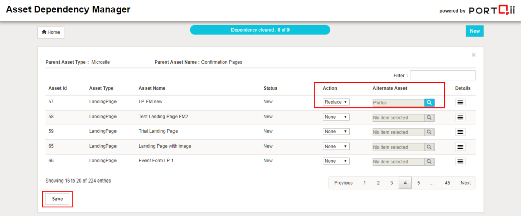The width and height of the screenshot is (521, 216).
Task: Click the Filter text field
Action: click(442, 75)
